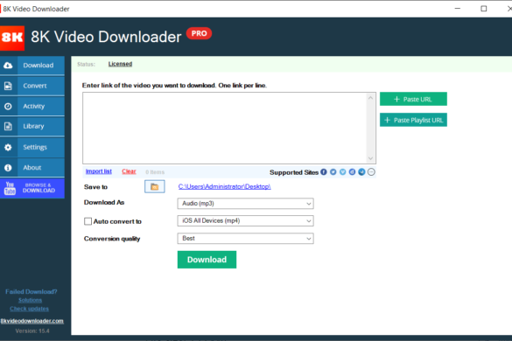Open the 8kvideodownloader.com link
512x341 pixels.
pos(32,321)
